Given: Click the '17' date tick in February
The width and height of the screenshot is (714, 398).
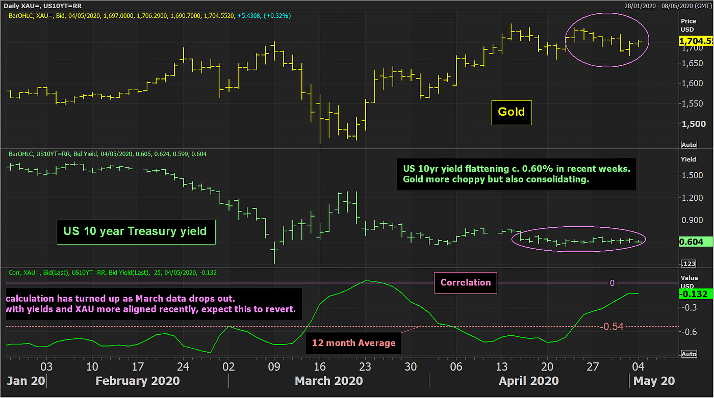Looking at the screenshot, I should coord(137,366).
